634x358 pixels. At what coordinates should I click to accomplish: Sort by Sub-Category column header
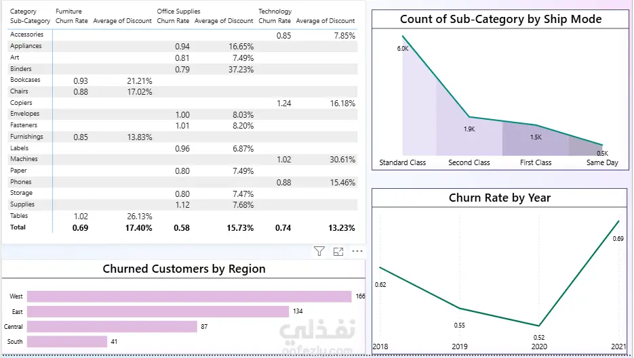coord(30,20)
